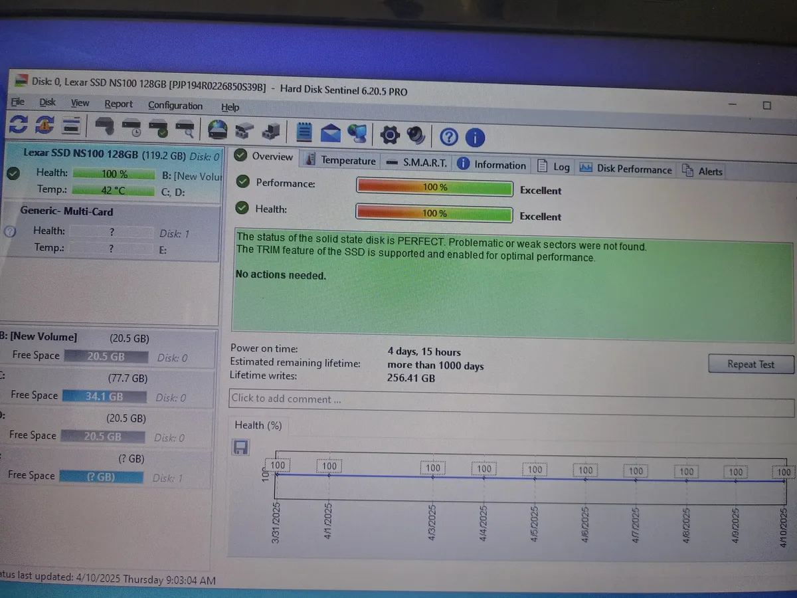This screenshot has width=797, height=598.
Task: Click the blue info circle toolbar icon
Action: coord(474,138)
